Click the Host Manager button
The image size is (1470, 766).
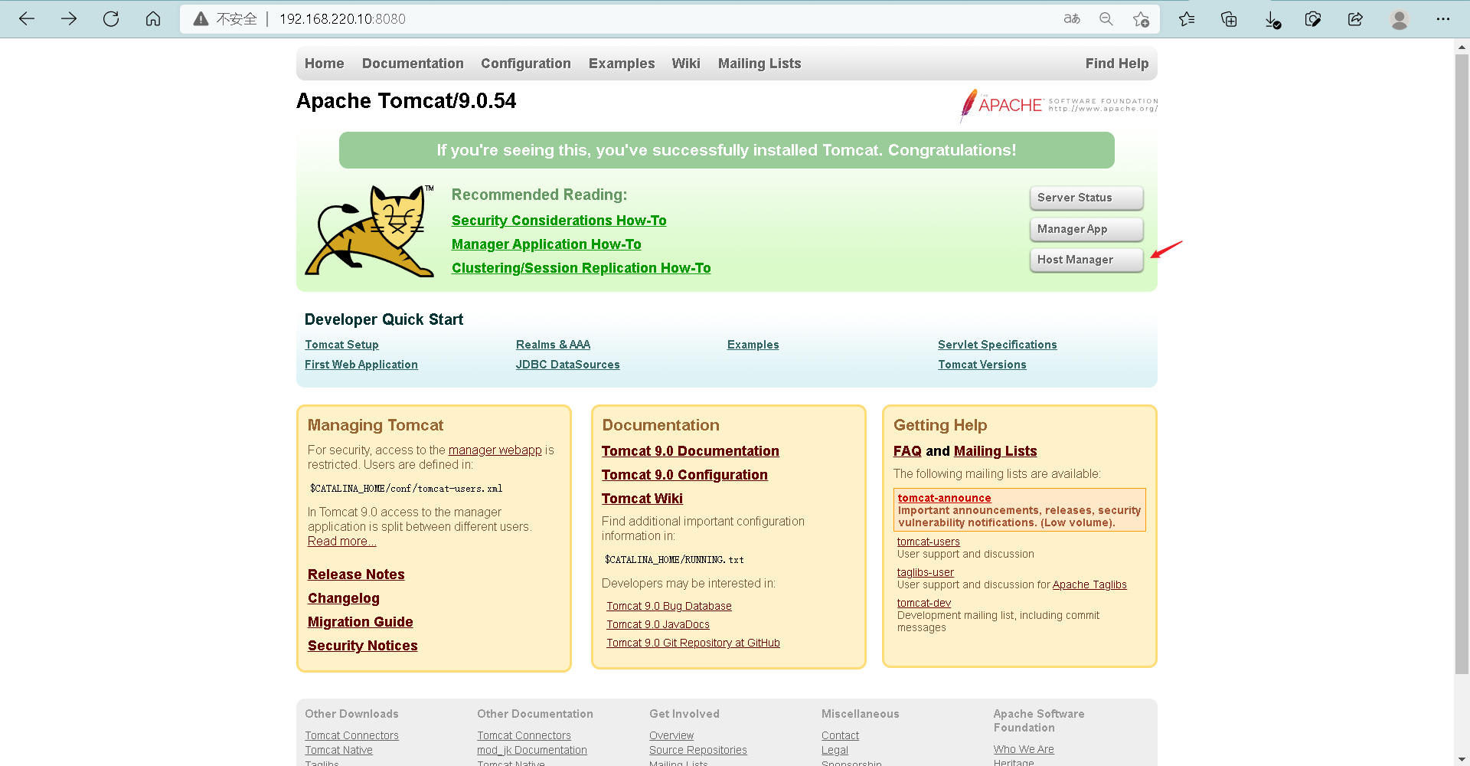pos(1086,260)
